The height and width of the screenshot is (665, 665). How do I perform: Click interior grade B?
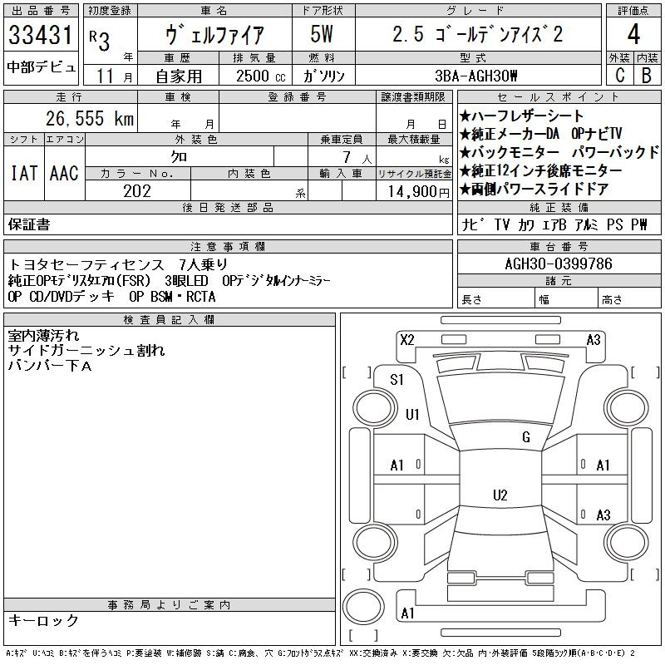(647, 75)
